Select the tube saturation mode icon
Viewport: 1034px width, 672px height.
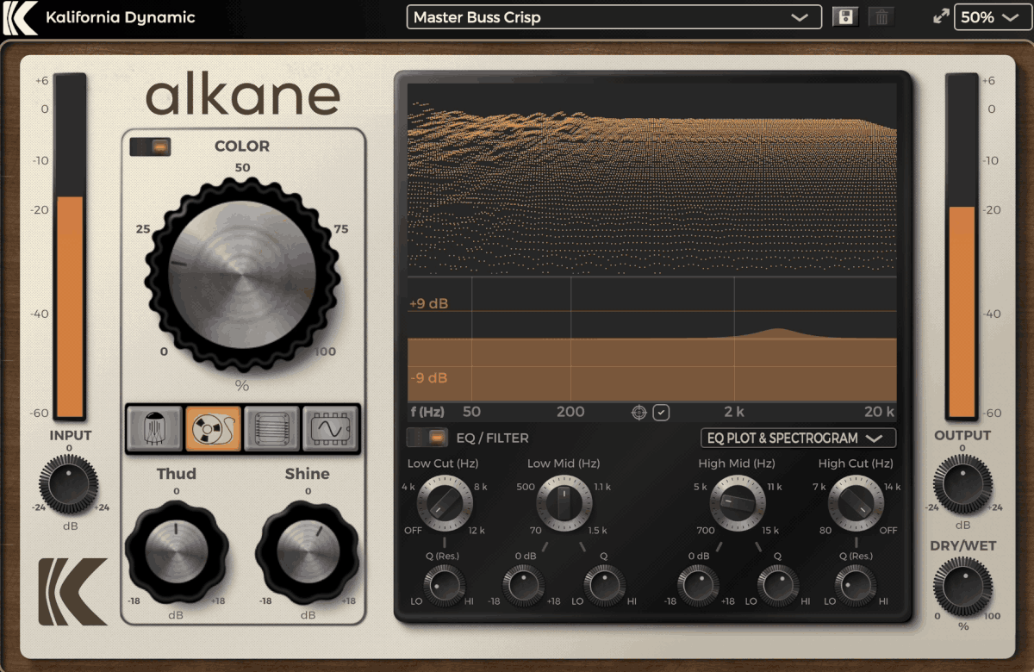coord(156,428)
